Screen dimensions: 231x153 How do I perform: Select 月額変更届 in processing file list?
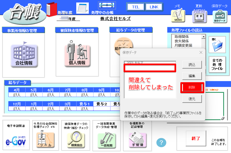click(x=183, y=45)
